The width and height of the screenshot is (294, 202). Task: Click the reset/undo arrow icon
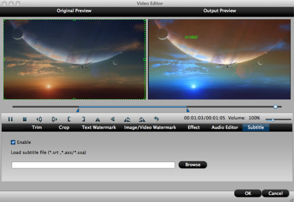click(156, 119)
